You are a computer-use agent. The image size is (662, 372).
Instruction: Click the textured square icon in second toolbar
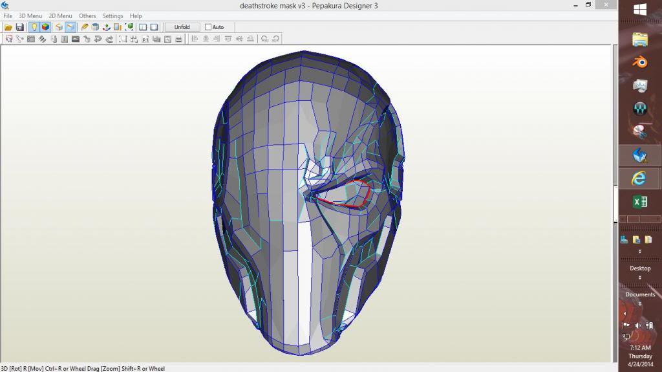point(31,39)
